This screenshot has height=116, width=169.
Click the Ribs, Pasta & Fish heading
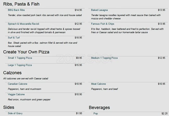click(x=21, y=4)
